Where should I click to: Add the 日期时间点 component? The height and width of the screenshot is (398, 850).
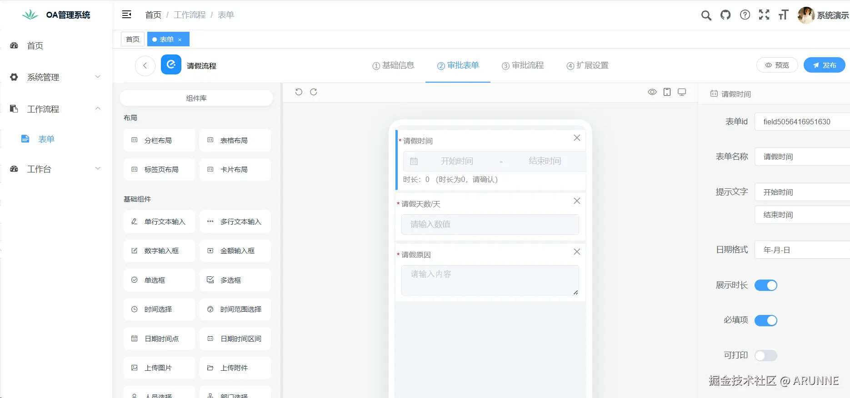(x=159, y=339)
